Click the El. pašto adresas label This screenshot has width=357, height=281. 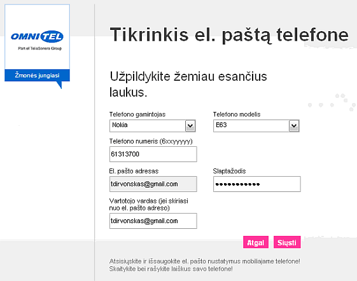coord(134,171)
